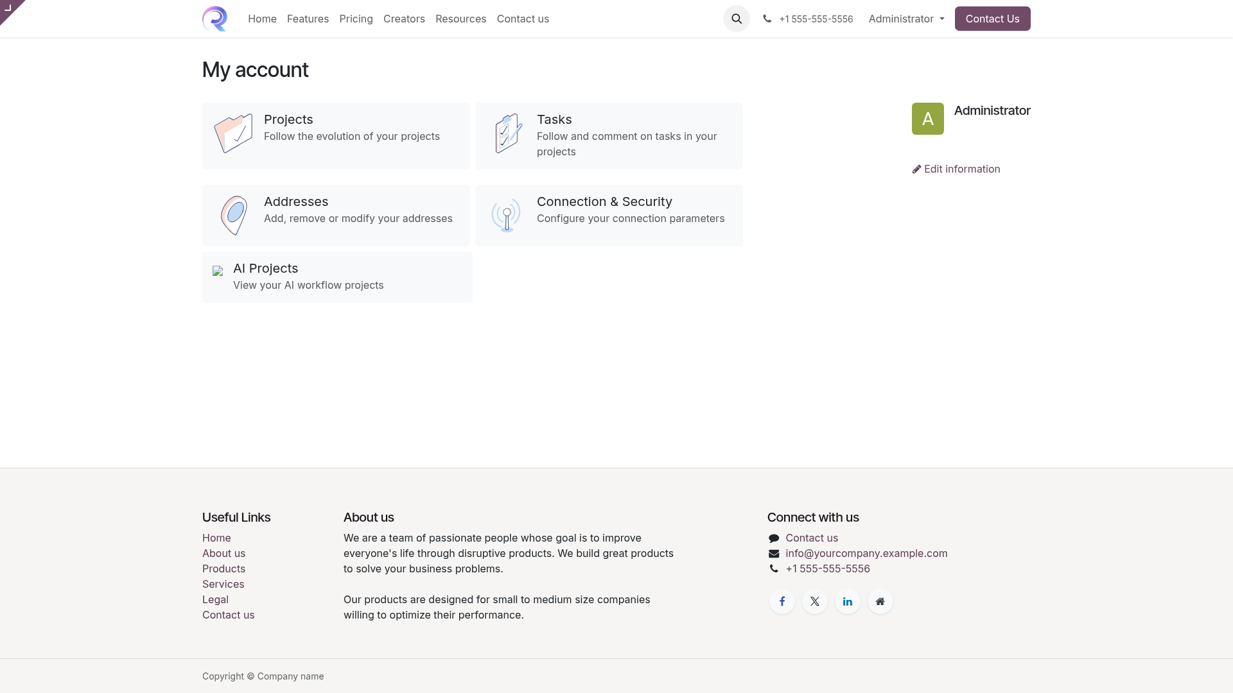Click footer Useful Links Home

(x=216, y=538)
